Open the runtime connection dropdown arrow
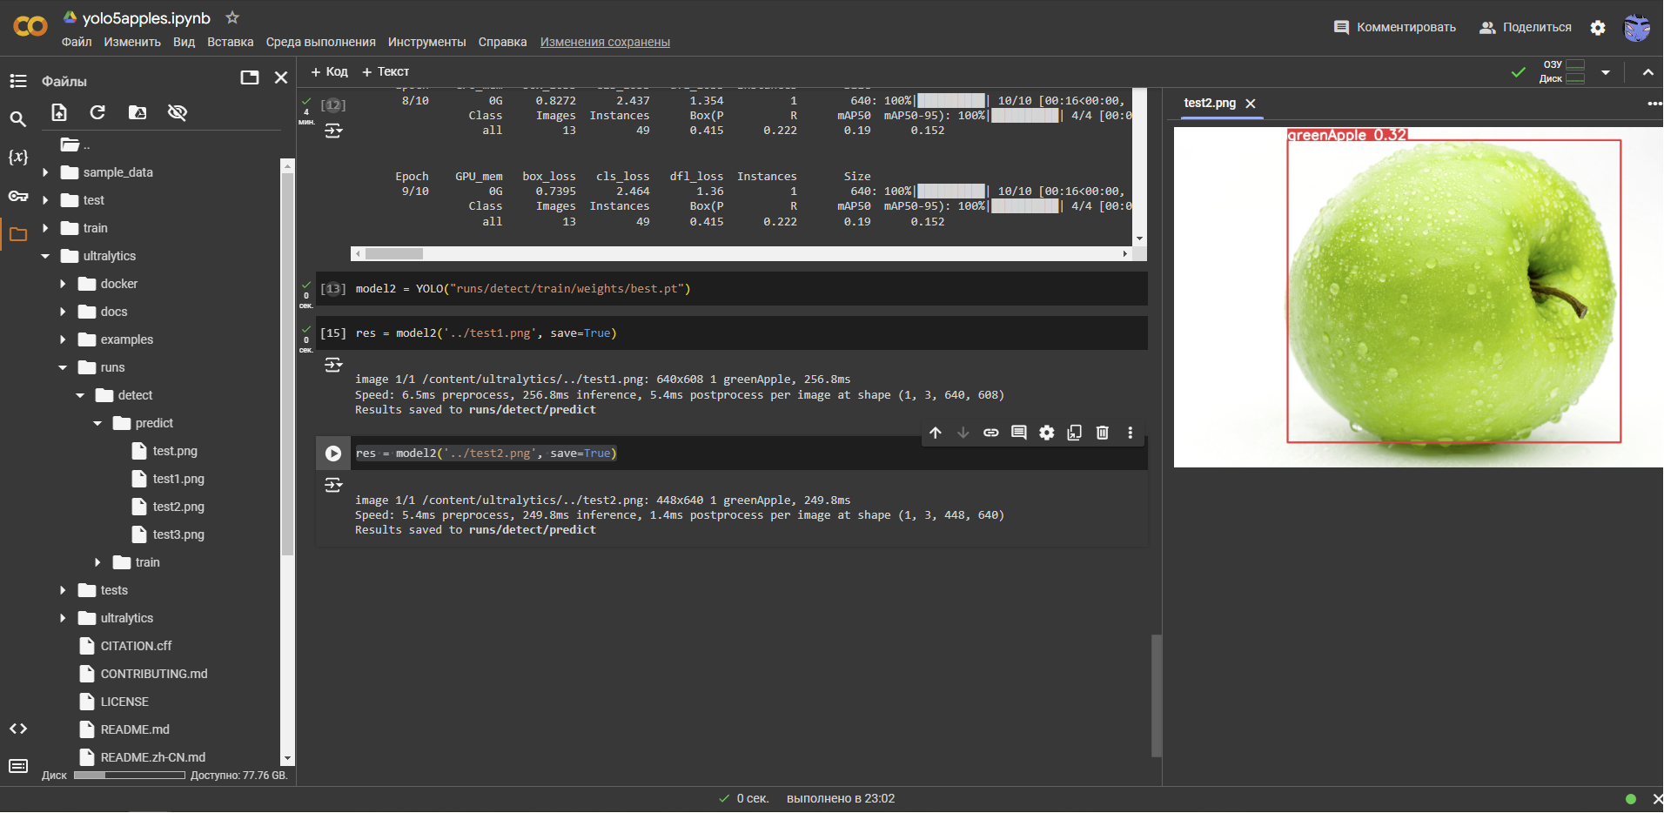This screenshot has height=813, width=1664. (1606, 72)
